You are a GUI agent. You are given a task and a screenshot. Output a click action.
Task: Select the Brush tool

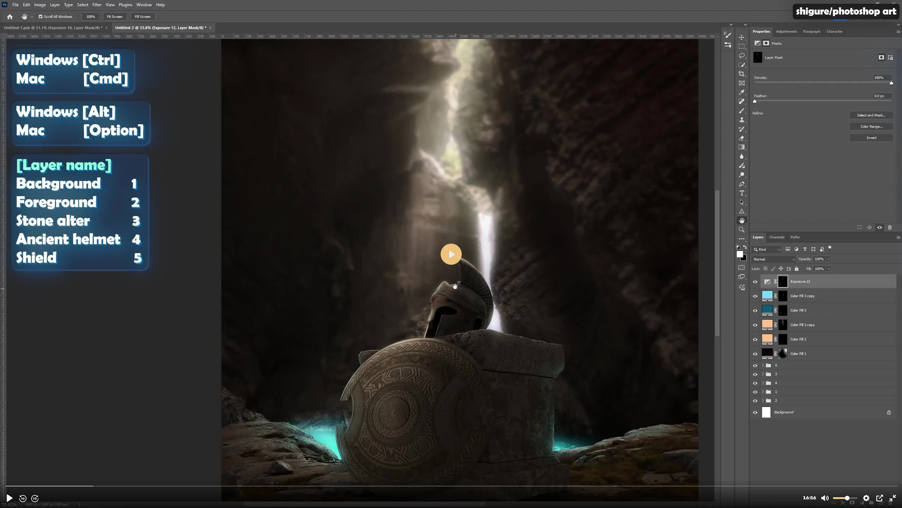[742, 110]
